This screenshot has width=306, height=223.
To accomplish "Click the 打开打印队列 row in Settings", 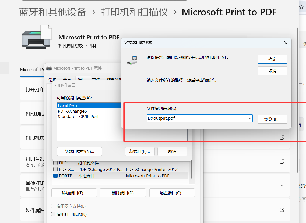I will [32, 89].
